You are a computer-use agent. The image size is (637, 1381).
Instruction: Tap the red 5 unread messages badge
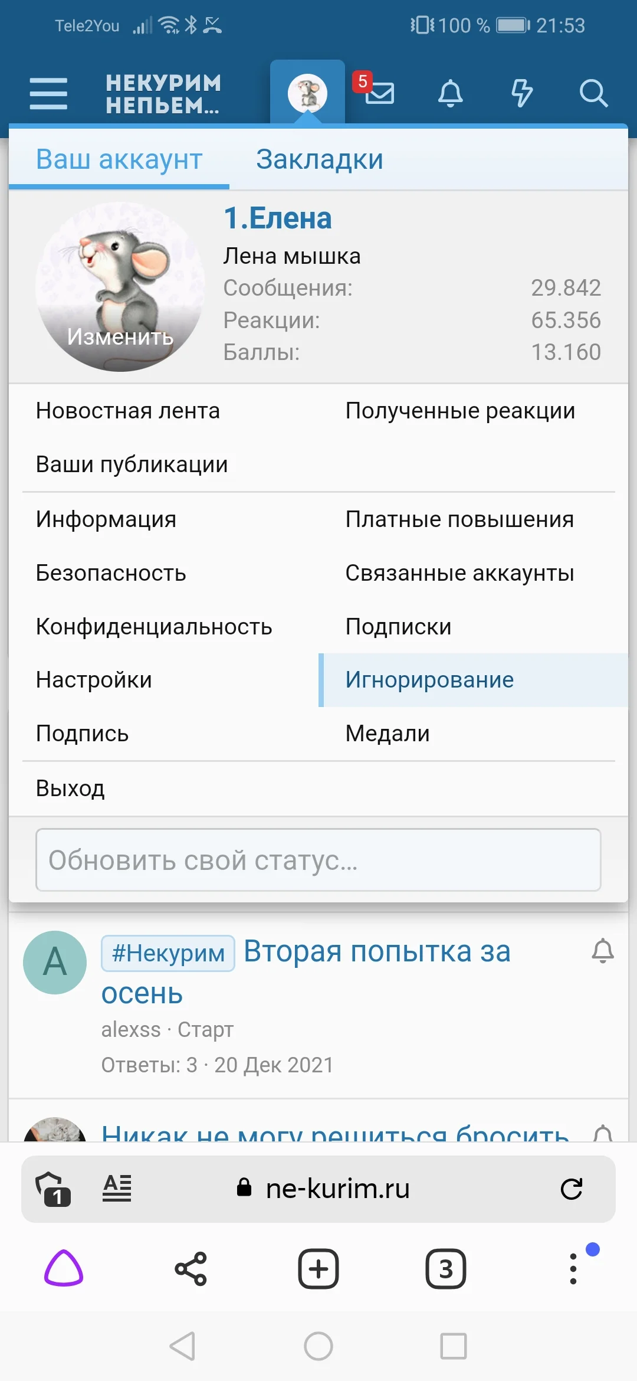(363, 81)
